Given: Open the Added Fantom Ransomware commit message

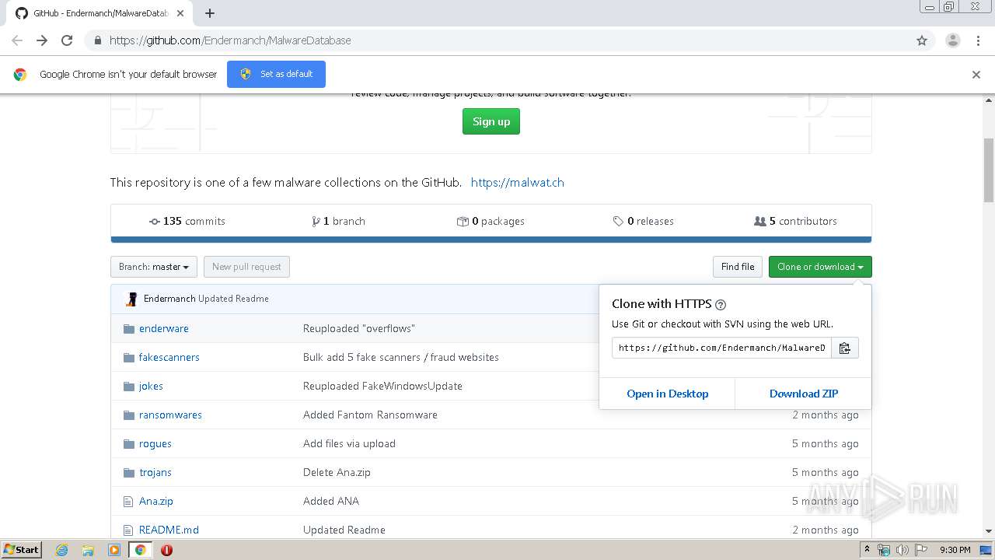Looking at the screenshot, I should tap(370, 415).
